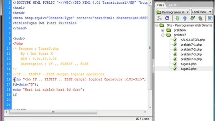The image size is (215, 121).
Task: Click the KALKULATOR.php file icon
Action: pos(175,40)
